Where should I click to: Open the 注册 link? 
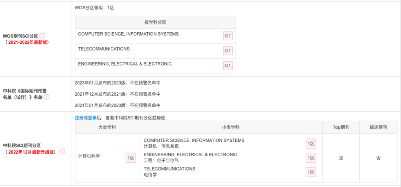pyautogui.click(x=79, y=118)
